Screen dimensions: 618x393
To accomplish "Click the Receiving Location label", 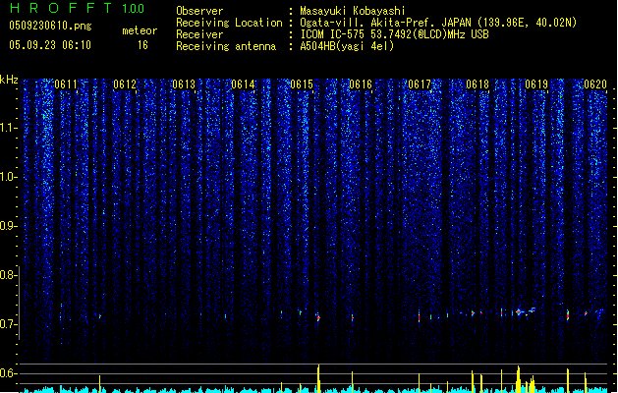I will coord(229,23).
